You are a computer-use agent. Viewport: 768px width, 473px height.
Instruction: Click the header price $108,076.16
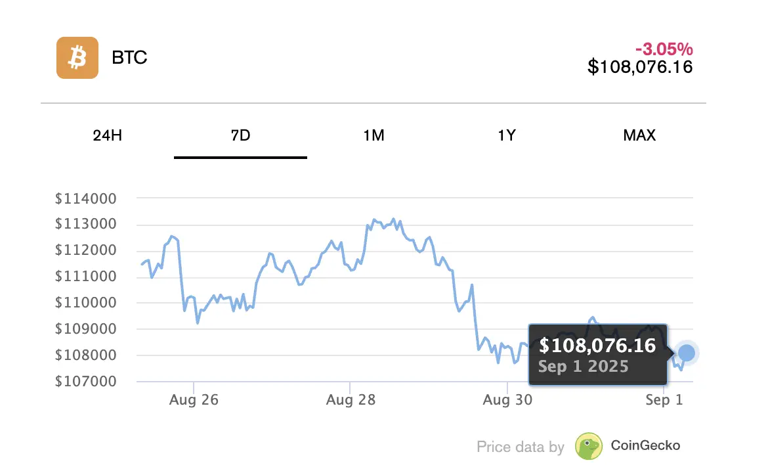click(x=640, y=67)
